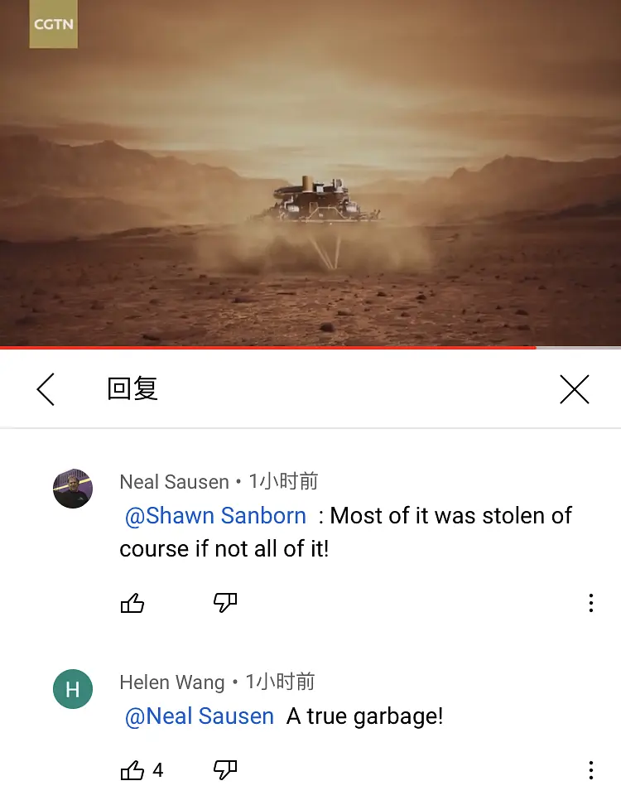
Task: Dislike Neal Sausen's reply
Action: point(225,603)
